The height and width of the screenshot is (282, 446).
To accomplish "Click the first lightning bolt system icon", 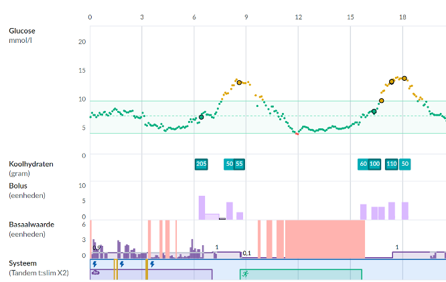I will 93,264.
